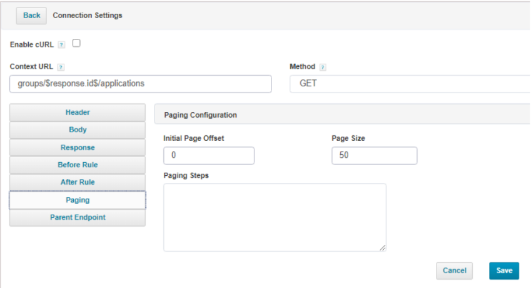This screenshot has height=288, width=531.
Task: Switch to the Parent Endpoint tab
Action: point(78,218)
